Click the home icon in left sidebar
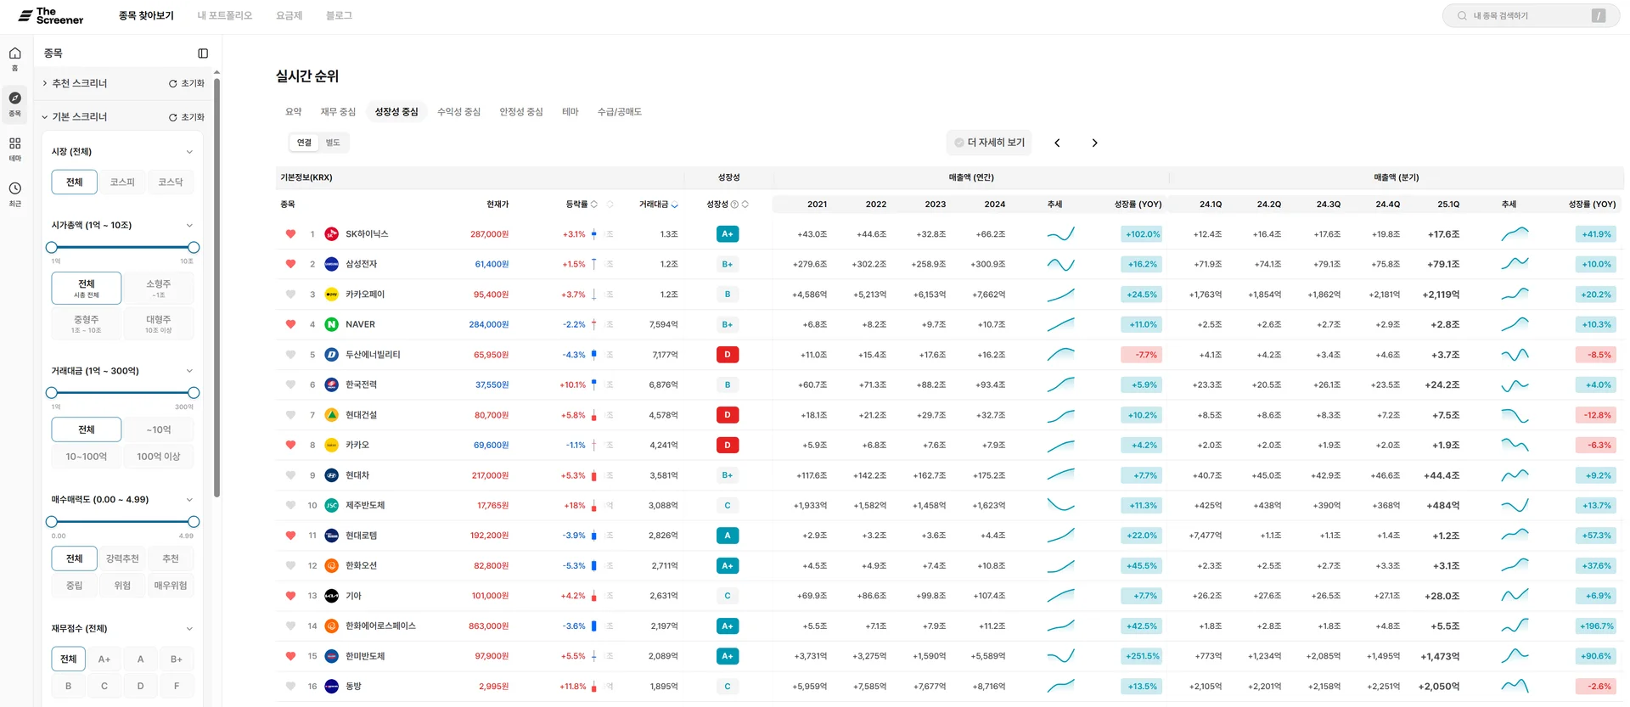1630x707 pixels. tap(14, 54)
